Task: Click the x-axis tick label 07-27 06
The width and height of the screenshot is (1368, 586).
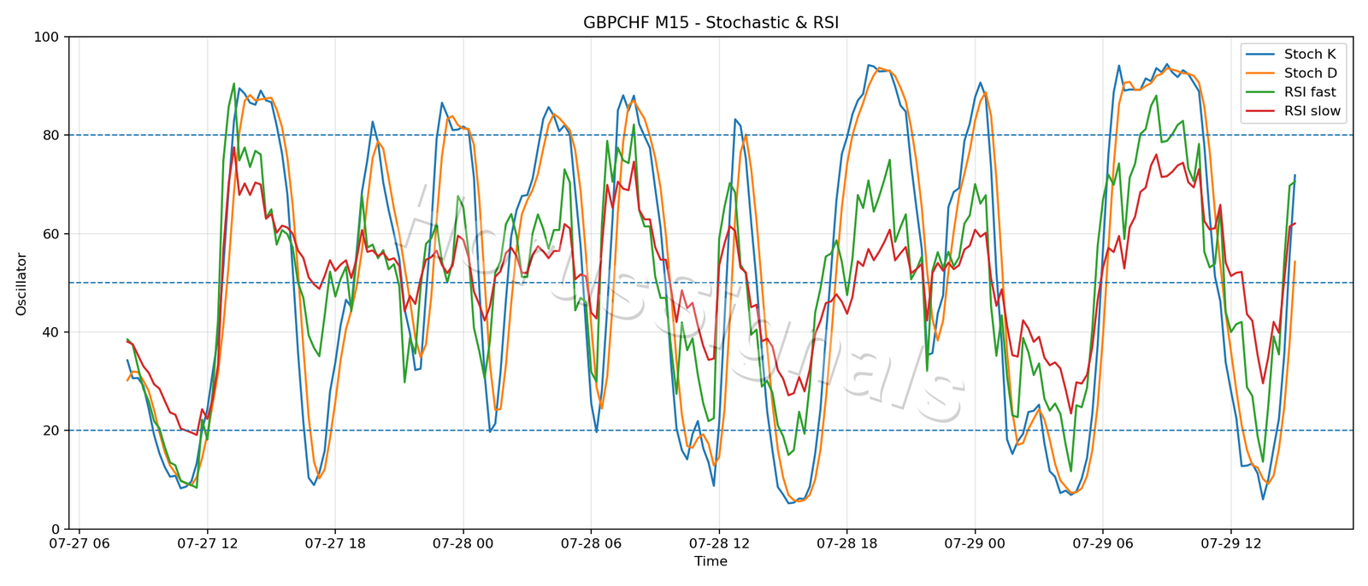Action: [80, 544]
